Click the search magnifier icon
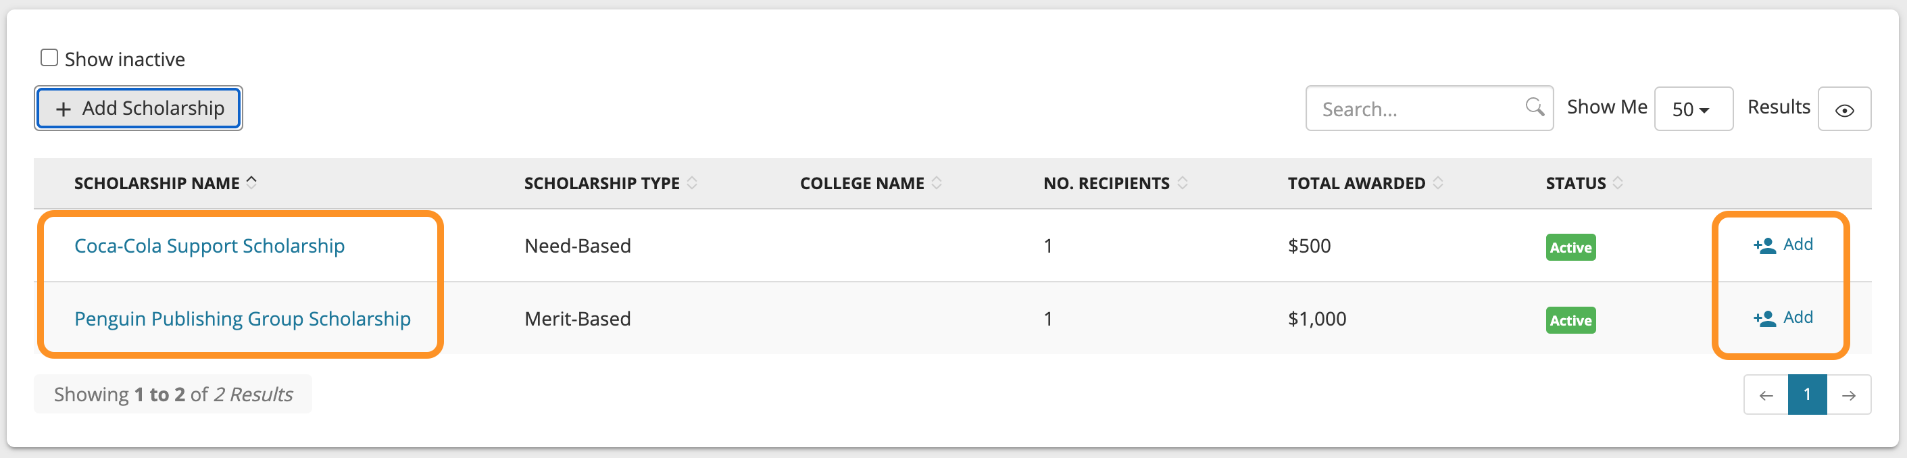This screenshot has width=1907, height=458. coord(1534,107)
